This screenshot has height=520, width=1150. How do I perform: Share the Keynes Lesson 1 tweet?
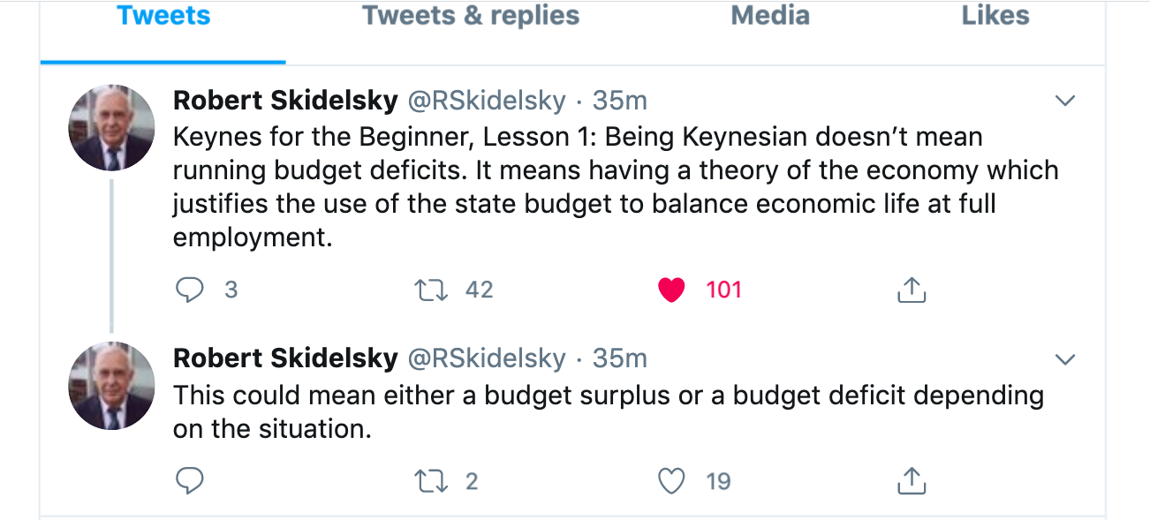pos(911,290)
